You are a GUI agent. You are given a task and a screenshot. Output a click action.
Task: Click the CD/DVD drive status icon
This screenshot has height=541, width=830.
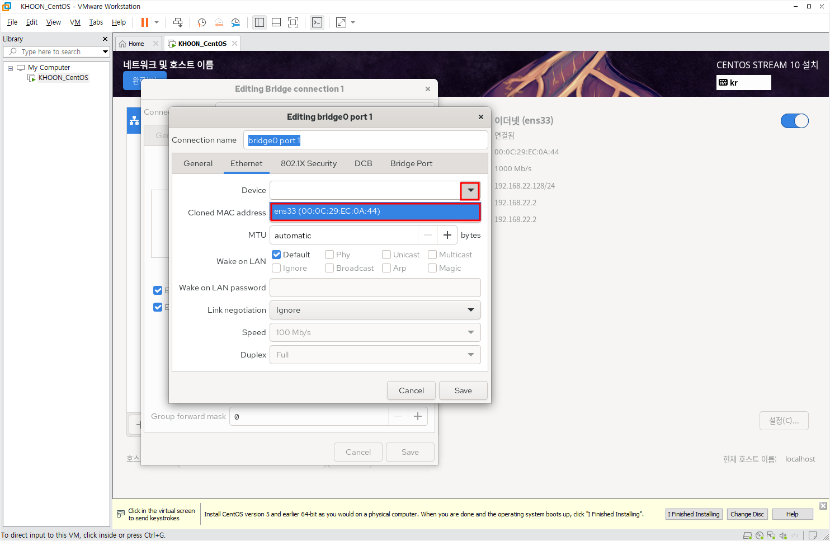tap(760, 535)
